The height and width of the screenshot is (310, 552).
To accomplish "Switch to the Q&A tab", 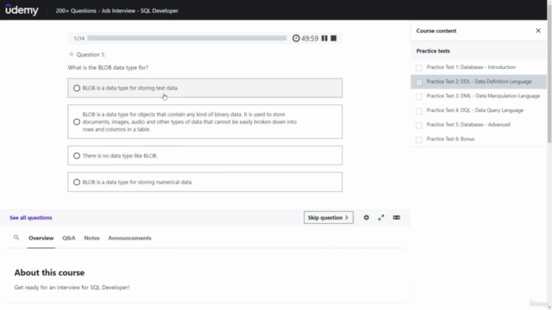I will point(69,238).
